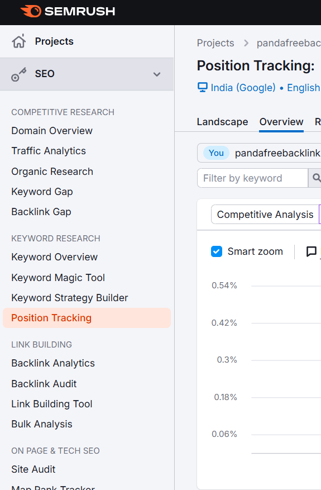Open Site Audit from sidebar
321x490 pixels.
33,469
